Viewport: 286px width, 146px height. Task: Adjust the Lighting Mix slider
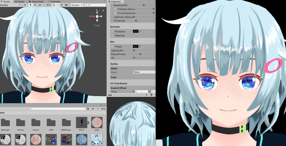(144, 50)
